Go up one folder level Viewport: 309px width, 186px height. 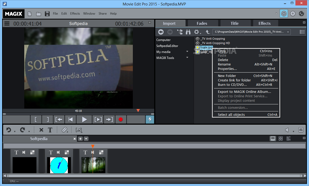click(208, 32)
